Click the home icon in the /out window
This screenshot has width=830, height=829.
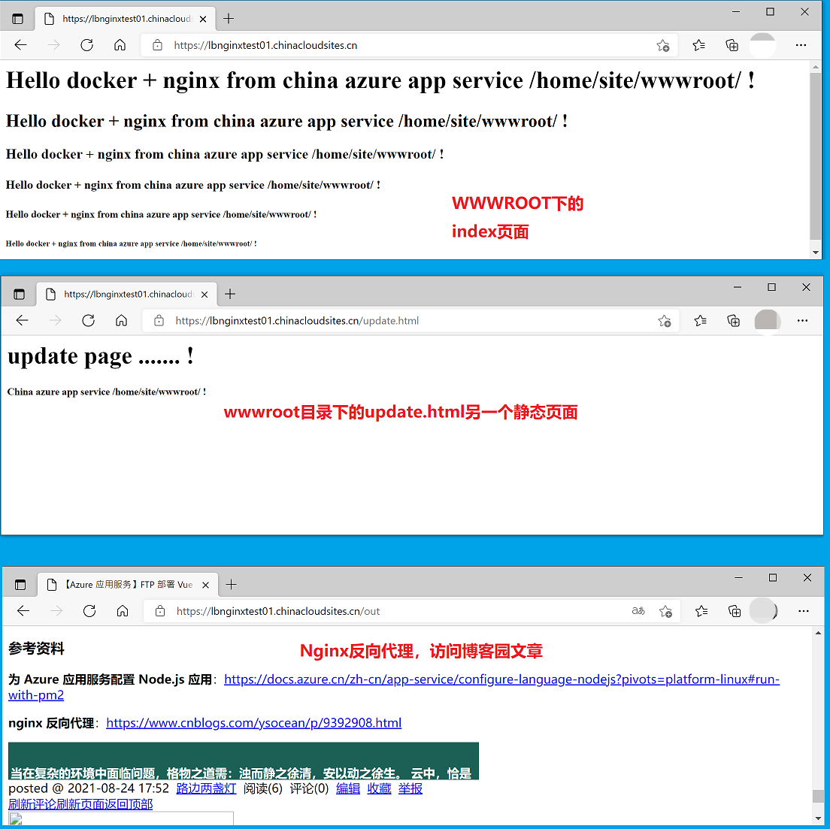[123, 611]
